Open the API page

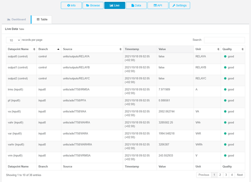tap(158, 5)
